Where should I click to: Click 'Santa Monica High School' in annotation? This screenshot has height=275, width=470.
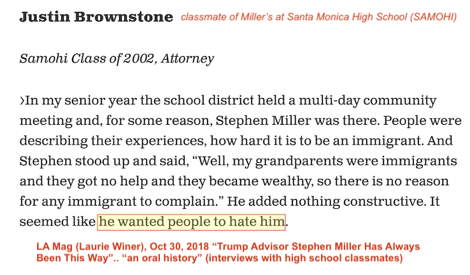347,17
